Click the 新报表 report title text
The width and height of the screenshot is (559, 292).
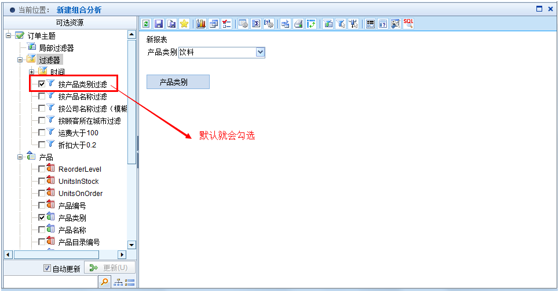(x=156, y=39)
